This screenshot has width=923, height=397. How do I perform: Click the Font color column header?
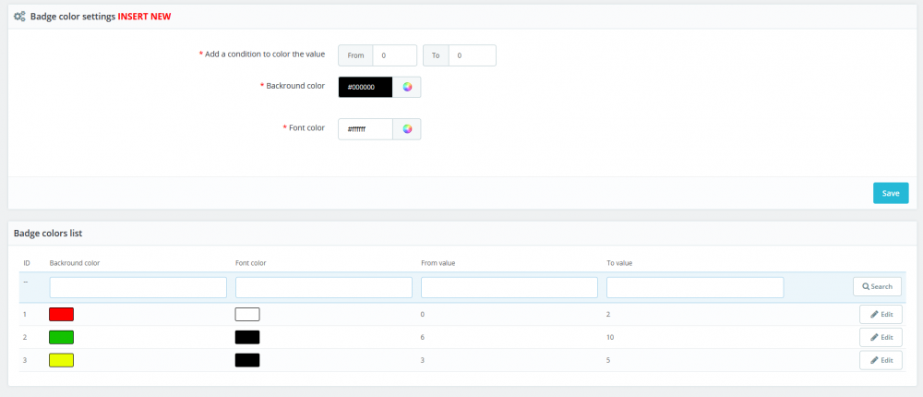251,263
